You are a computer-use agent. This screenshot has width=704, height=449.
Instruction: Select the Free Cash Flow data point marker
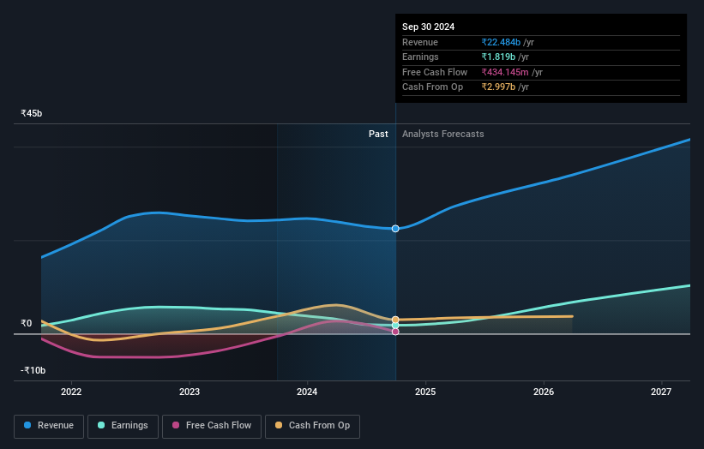tap(395, 332)
